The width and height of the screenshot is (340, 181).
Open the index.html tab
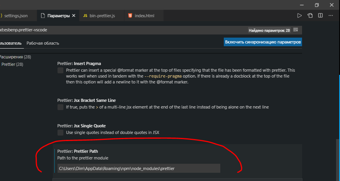[x=144, y=16]
